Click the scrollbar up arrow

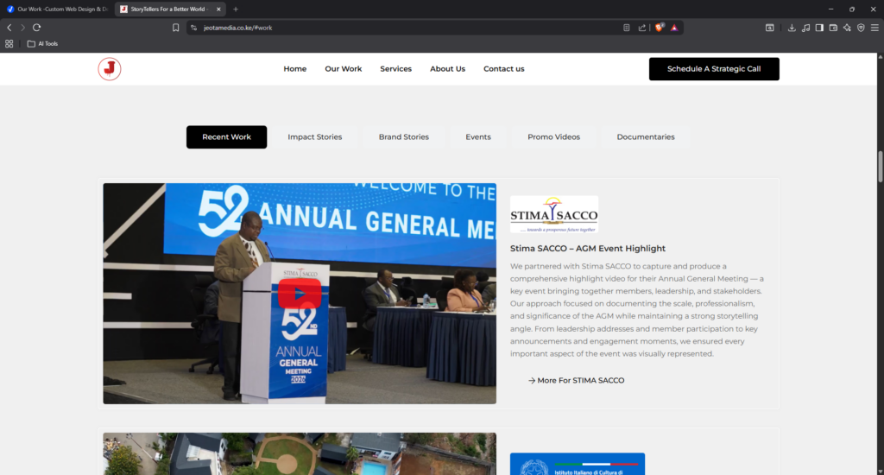click(880, 56)
